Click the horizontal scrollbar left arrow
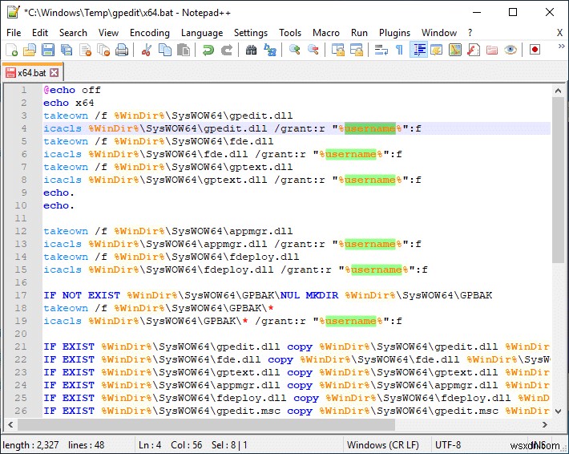 point(10,424)
